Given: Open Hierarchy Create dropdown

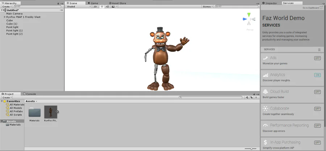Looking at the screenshot, I should 7,6.
